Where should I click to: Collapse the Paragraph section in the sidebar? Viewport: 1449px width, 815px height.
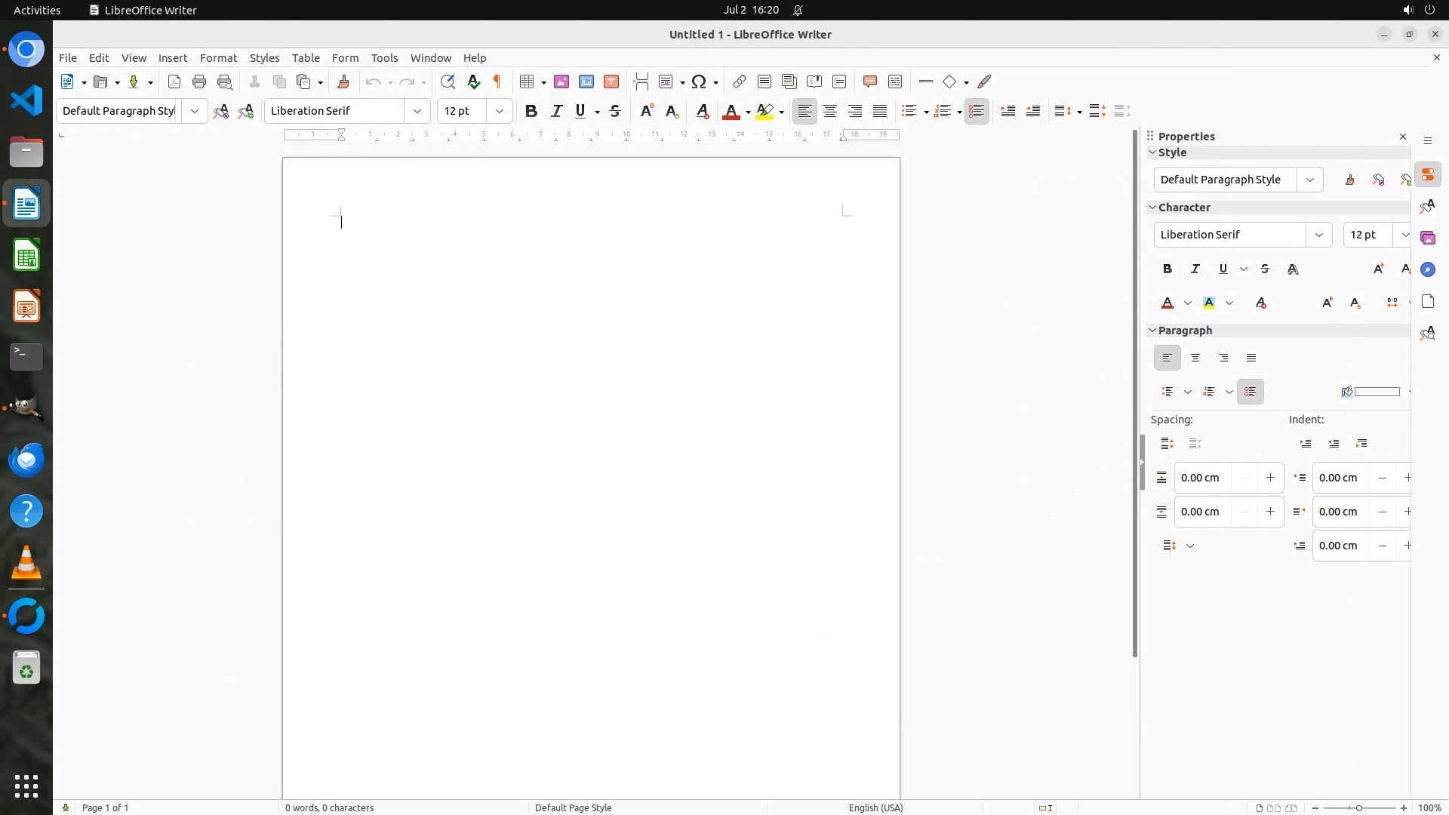pos(1152,331)
